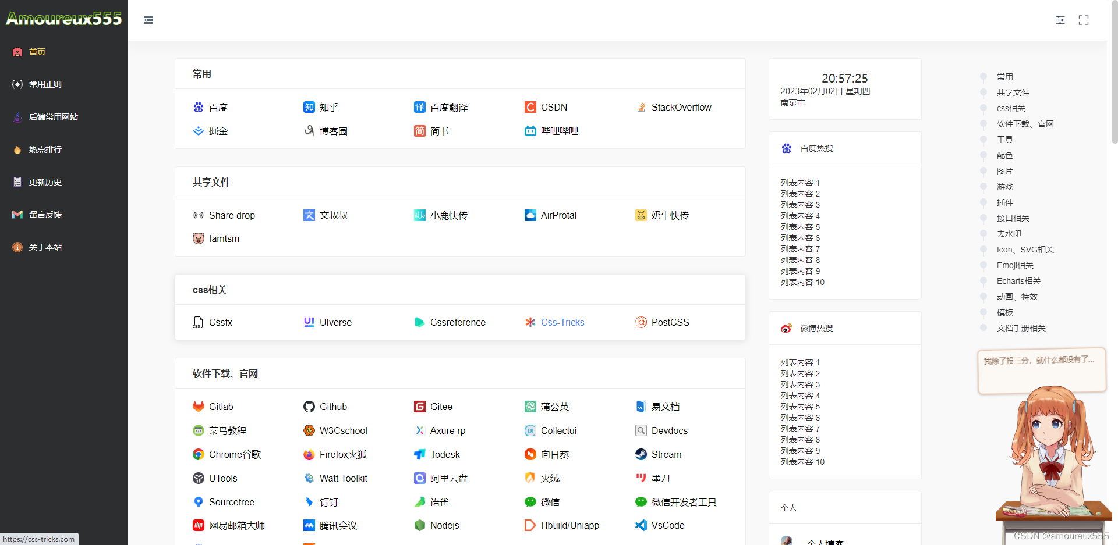This screenshot has height=545, width=1118.
Task: Open the settings sliders icon in the header
Action: pyautogui.click(x=1060, y=20)
